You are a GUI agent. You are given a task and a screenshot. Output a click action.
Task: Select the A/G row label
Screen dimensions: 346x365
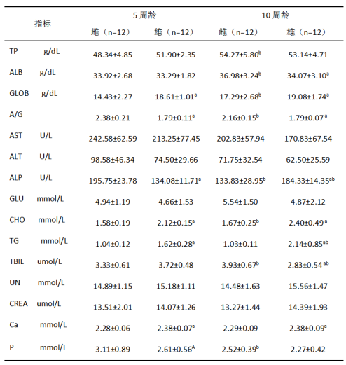[16, 114]
